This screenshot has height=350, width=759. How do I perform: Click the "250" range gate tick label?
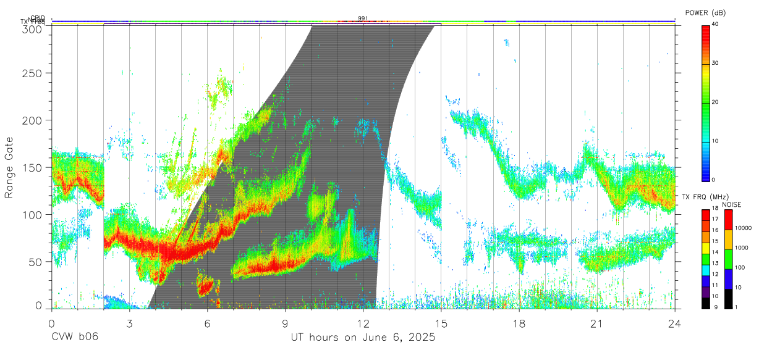[32, 73]
